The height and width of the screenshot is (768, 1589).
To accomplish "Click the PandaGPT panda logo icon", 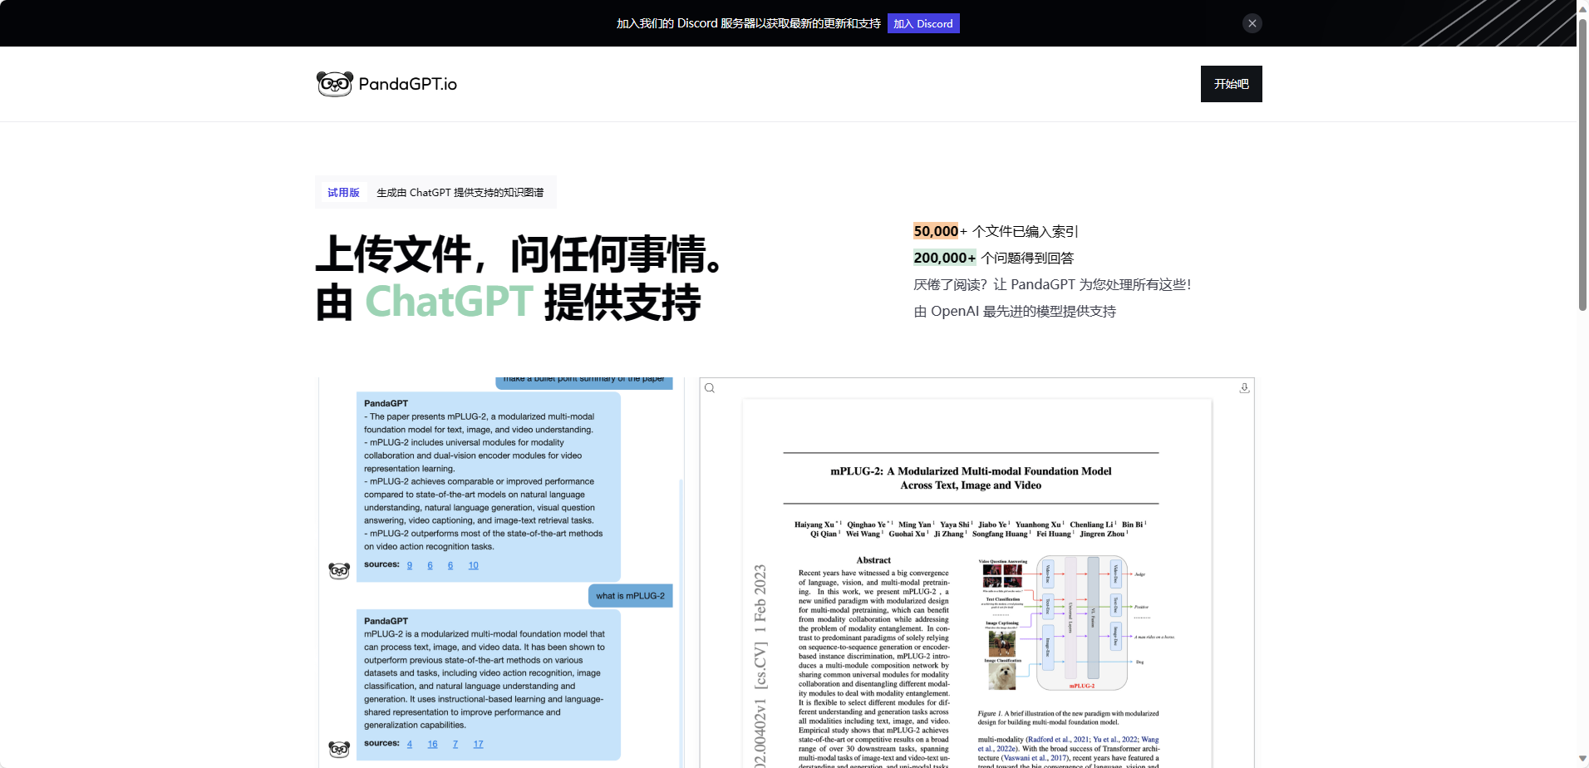I will pyautogui.click(x=335, y=84).
